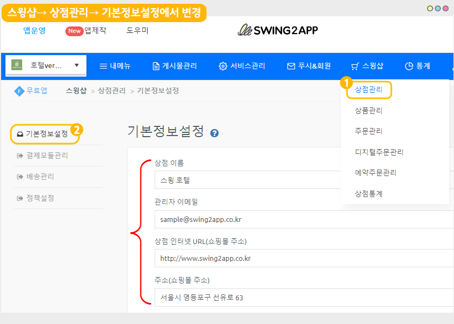Screen dimensions: 454x324
Task: Go to 결제모듈관리 in the sidebar
Action: 46,156
